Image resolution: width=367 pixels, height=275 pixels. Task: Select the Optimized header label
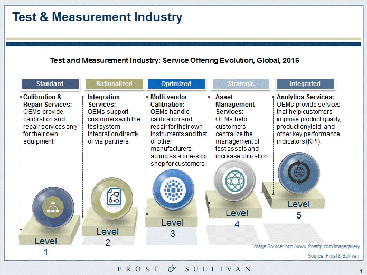pos(176,84)
